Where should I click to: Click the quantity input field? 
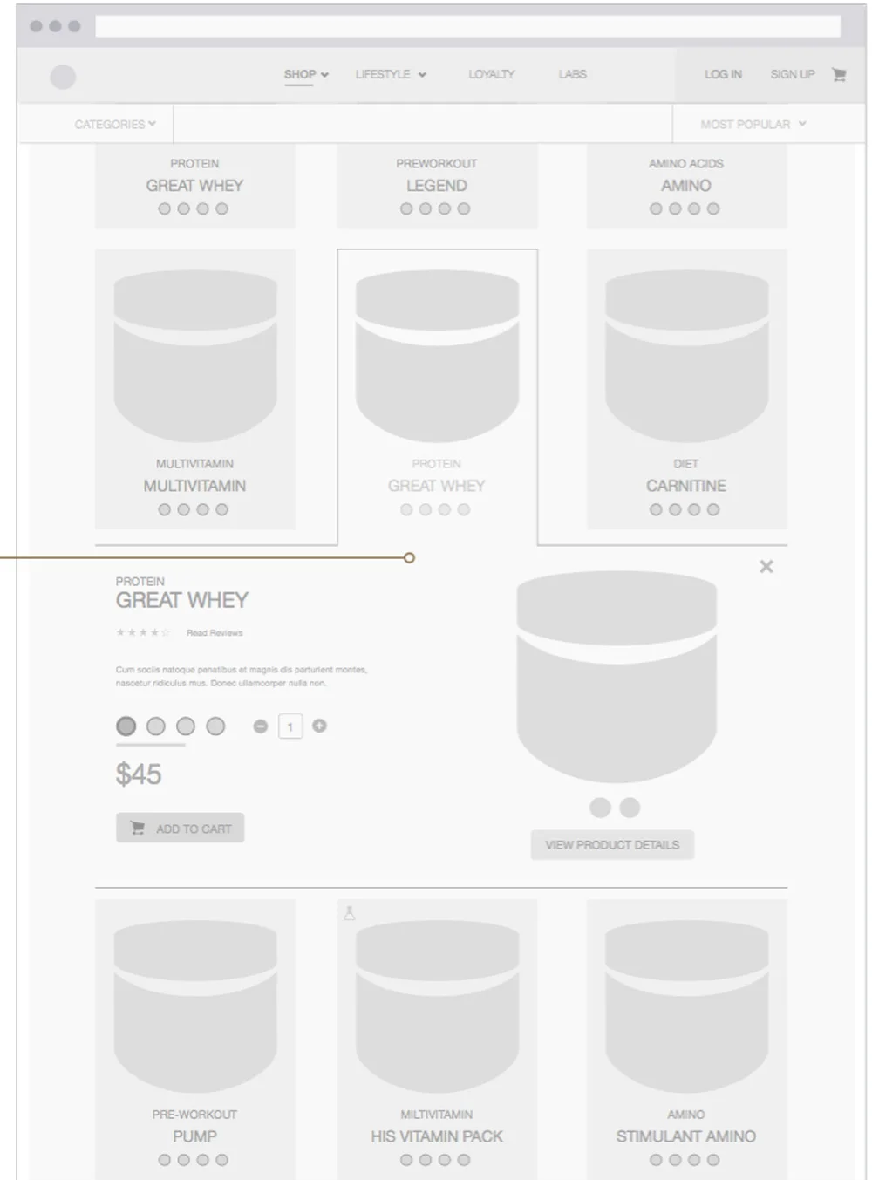pyautogui.click(x=290, y=726)
